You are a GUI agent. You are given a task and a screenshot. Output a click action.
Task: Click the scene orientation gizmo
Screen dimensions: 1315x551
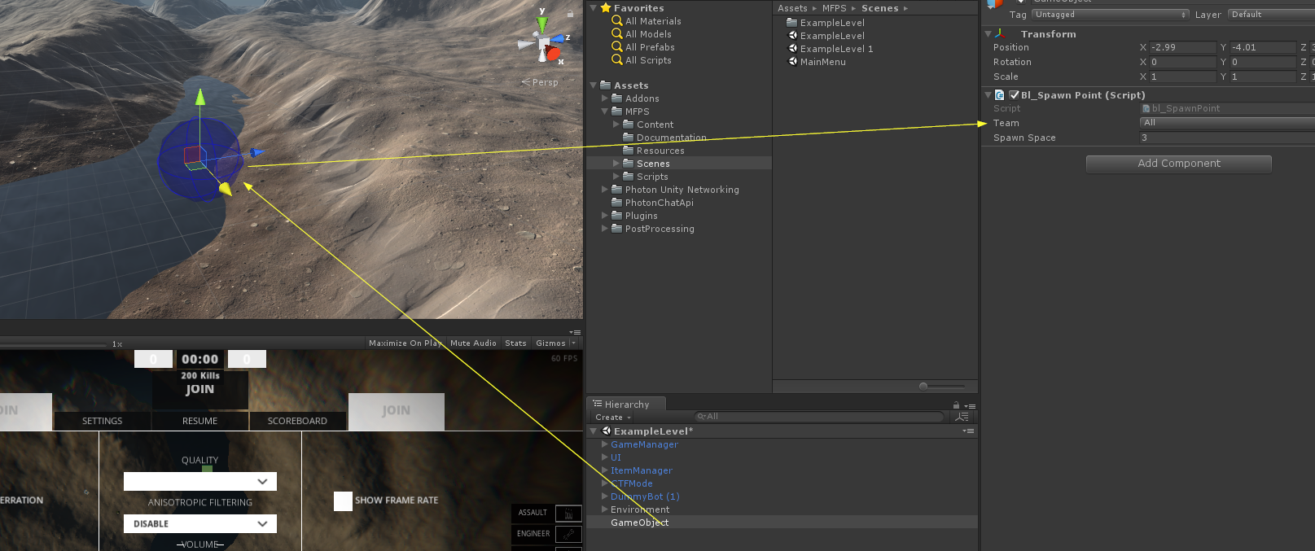tap(543, 45)
